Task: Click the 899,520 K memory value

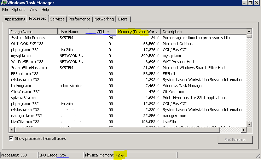Action: (150, 56)
